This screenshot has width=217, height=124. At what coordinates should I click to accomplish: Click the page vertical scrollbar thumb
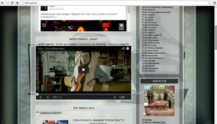pyautogui.click(x=216, y=38)
